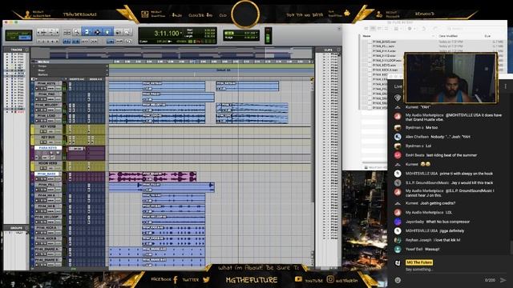Image resolution: width=513 pixels, height=288 pixels.
Task: Select the highlighted P144_BASS track name
Action: 46,174
